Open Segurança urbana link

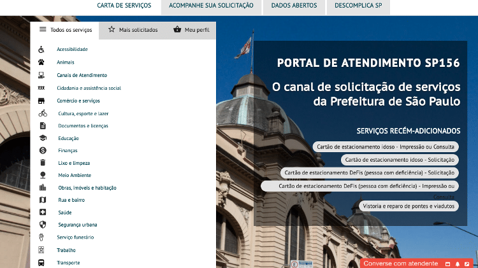[x=78, y=225]
